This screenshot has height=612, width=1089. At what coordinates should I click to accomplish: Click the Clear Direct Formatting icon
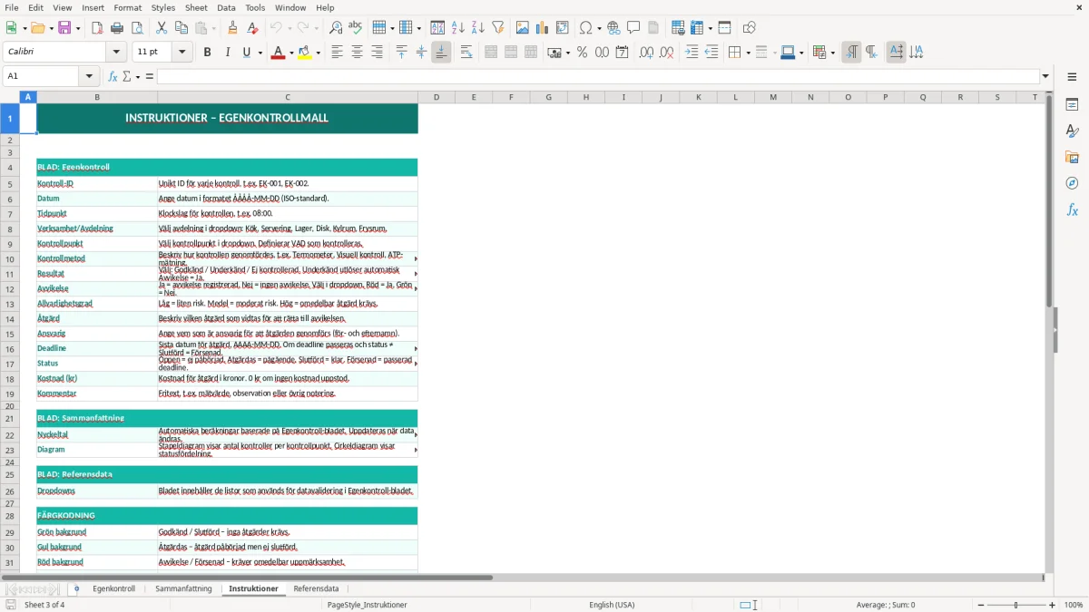[253, 28]
